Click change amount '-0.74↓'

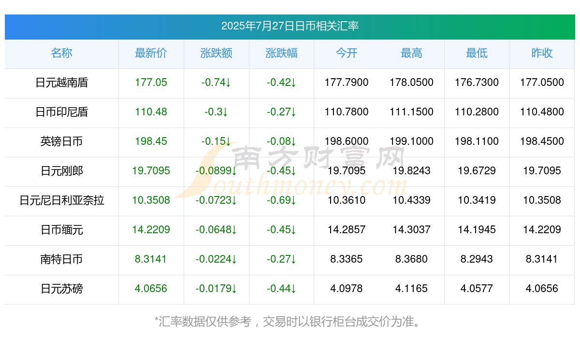[217, 83]
